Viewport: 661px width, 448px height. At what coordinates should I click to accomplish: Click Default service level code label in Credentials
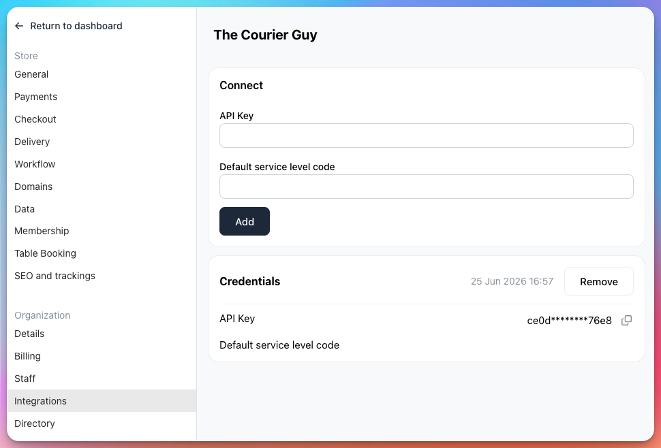(279, 345)
